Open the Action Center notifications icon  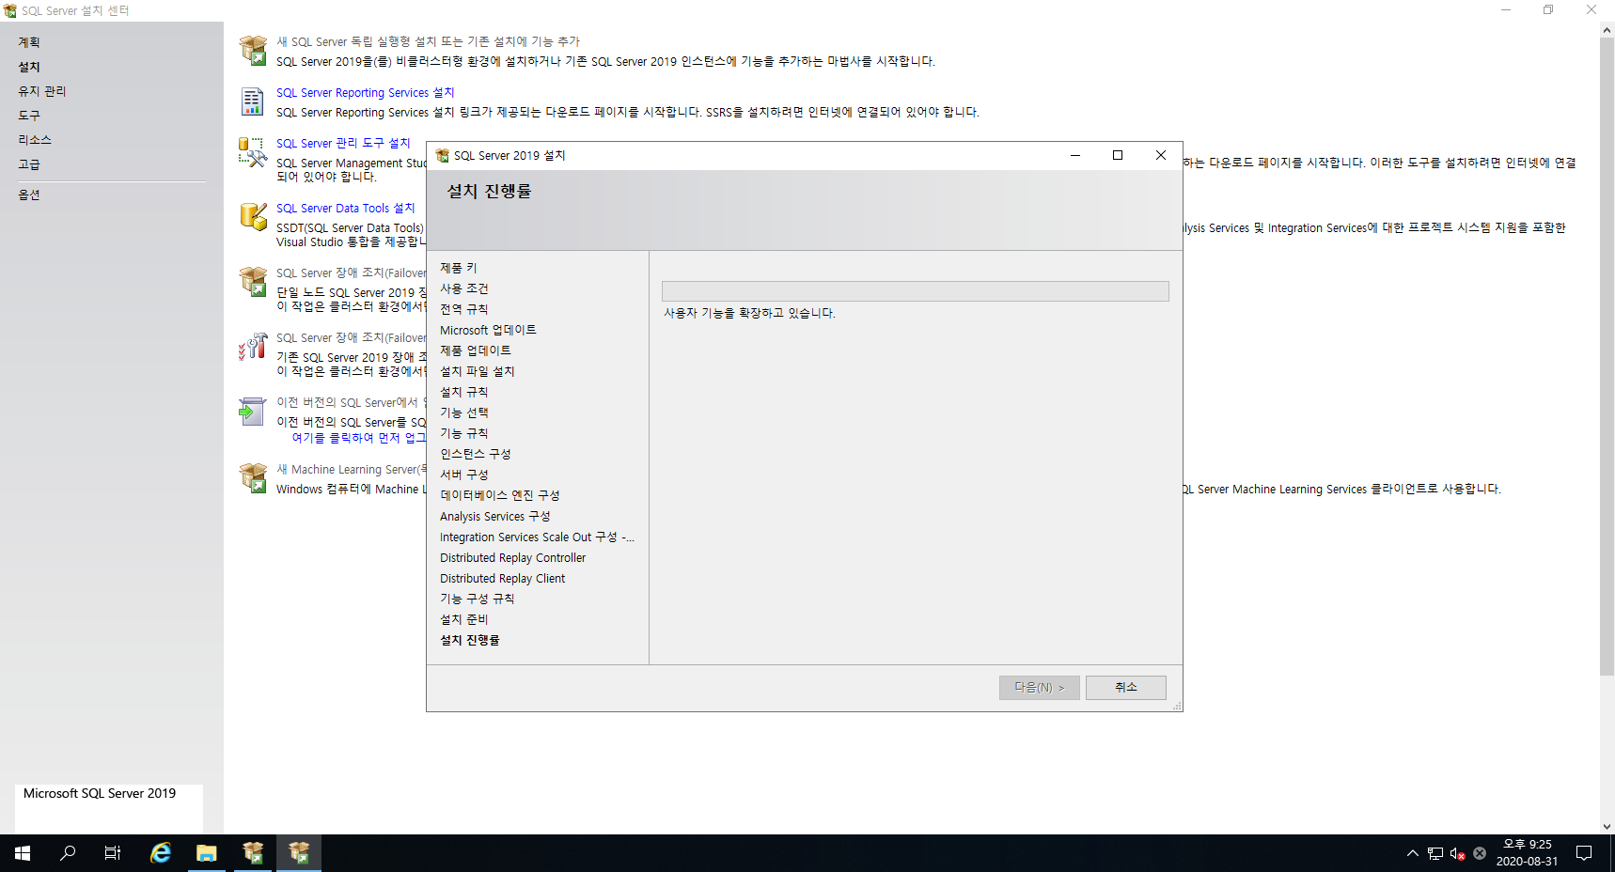[1584, 853]
